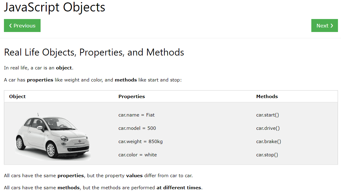Viewport: 341px width, 195px height.
Task: Click the right chevron in the Next button
Action: click(x=332, y=26)
